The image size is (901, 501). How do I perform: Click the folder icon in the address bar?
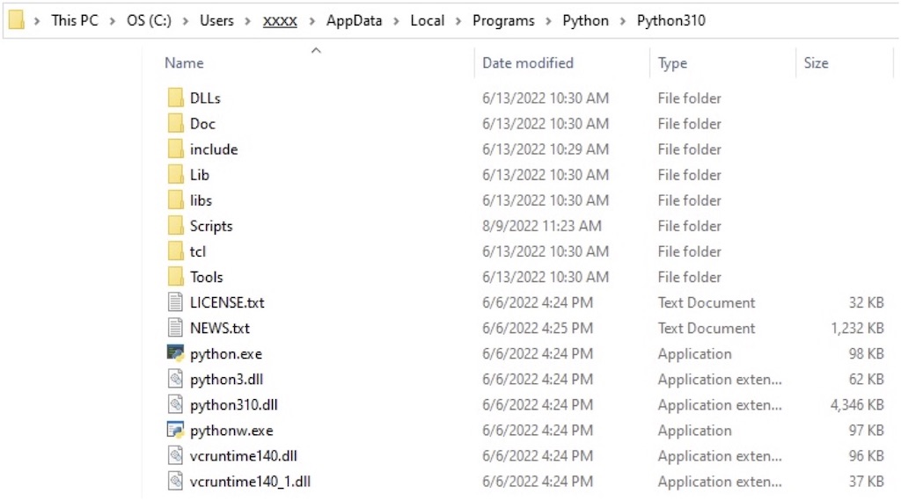tap(16, 20)
